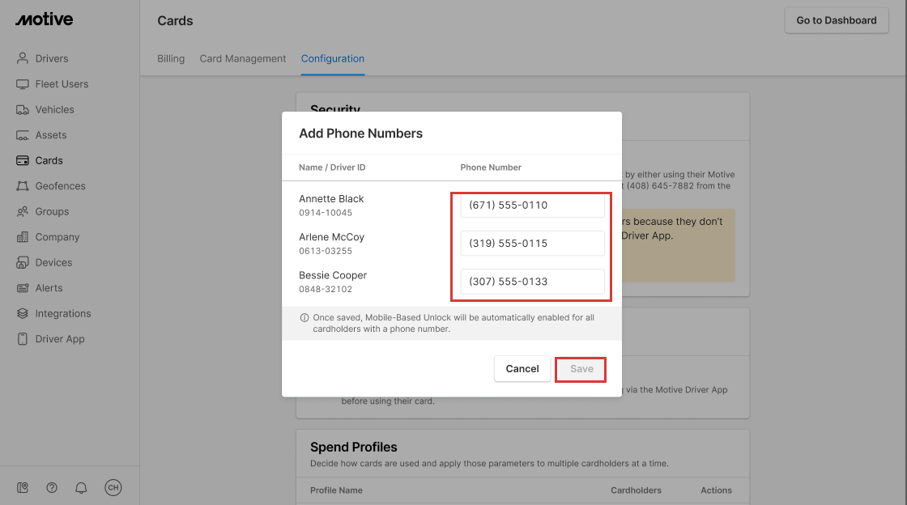907x505 pixels.
Task: Show notifications with the bell icon
Action: (x=81, y=487)
